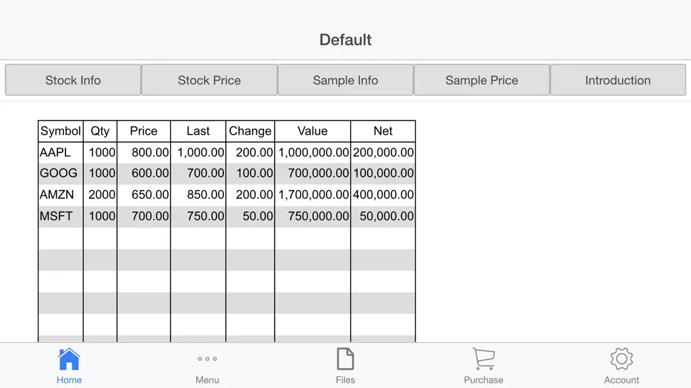Click the Net column header
This screenshot has height=388, width=691.
383,131
